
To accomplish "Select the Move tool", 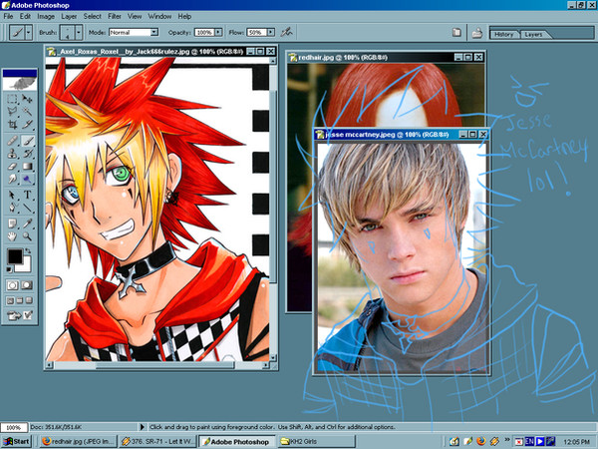I will 27,99.
